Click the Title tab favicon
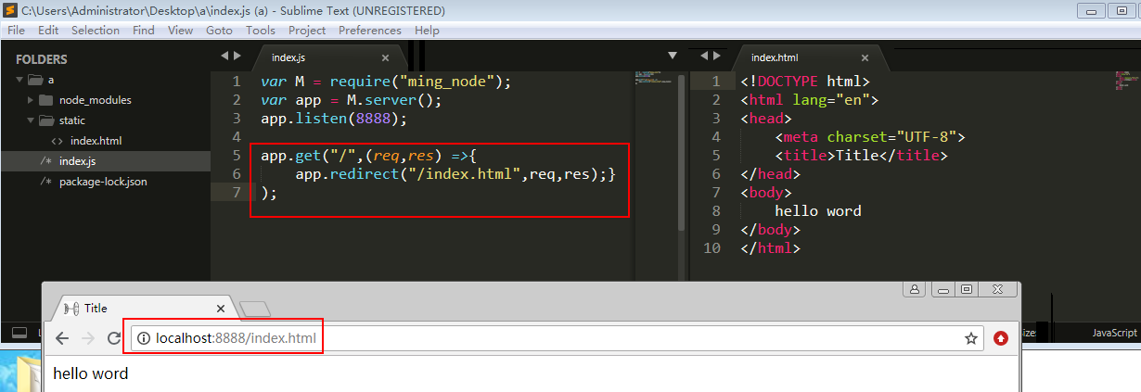Image resolution: width=1141 pixels, height=392 pixels. click(x=72, y=309)
